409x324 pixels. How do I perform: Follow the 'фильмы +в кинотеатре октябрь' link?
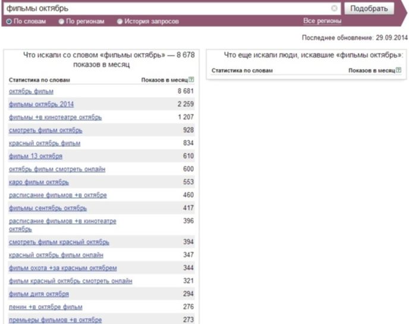(x=55, y=118)
